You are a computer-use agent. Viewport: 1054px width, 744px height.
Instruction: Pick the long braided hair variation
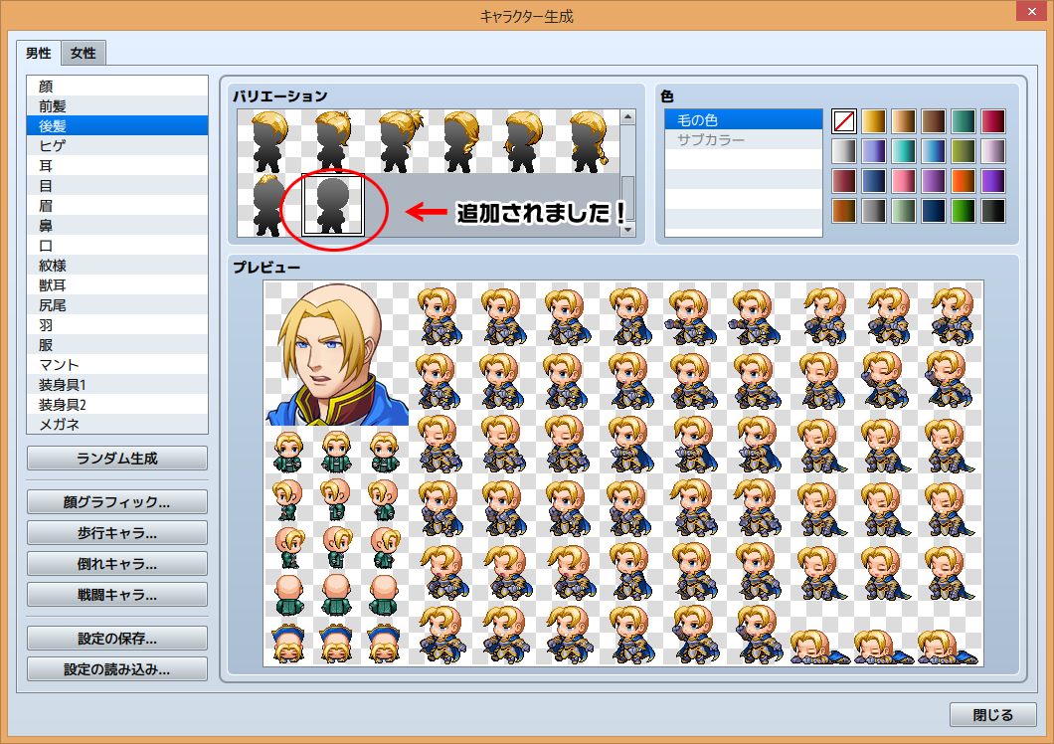click(589, 141)
